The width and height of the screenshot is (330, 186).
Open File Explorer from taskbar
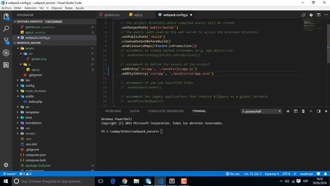coord(136,181)
